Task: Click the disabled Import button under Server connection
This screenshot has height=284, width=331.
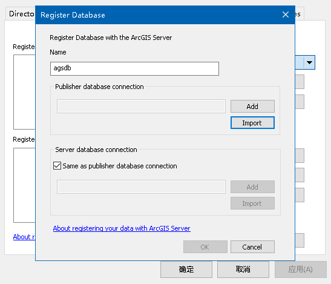Action: [x=252, y=203]
